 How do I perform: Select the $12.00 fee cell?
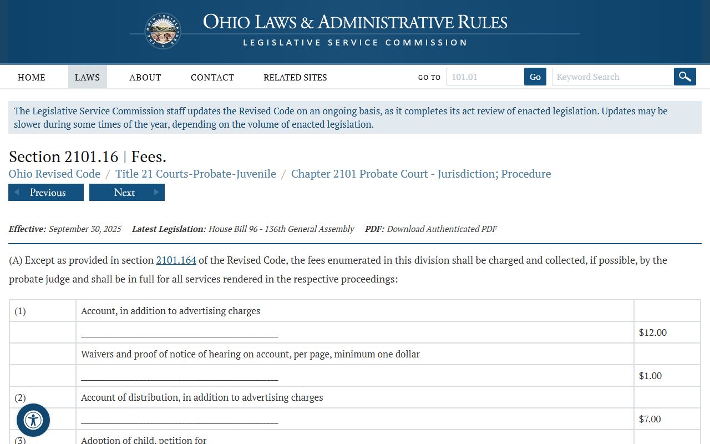tap(667, 332)
